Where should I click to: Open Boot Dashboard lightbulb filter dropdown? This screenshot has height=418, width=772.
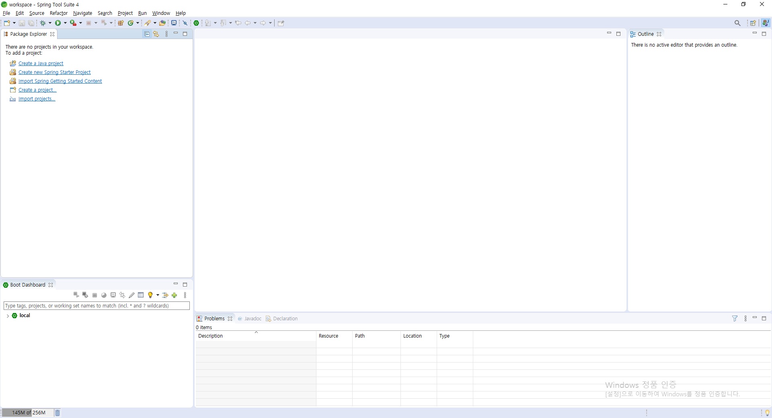[158, 295]
